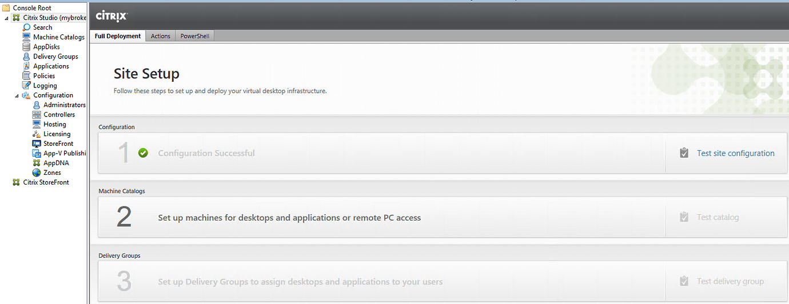789x304 pixels.
Task: Click the Logging icon
Action: (26, 86)
